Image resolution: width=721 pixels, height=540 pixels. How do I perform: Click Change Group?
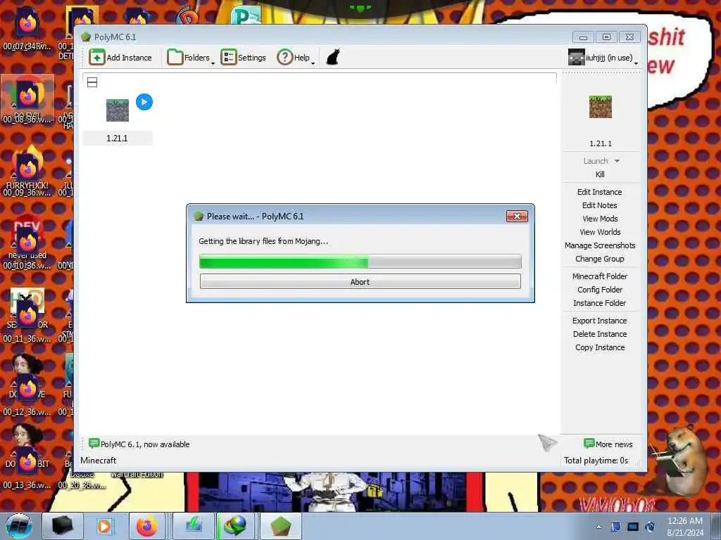click(x=600, y=259)
